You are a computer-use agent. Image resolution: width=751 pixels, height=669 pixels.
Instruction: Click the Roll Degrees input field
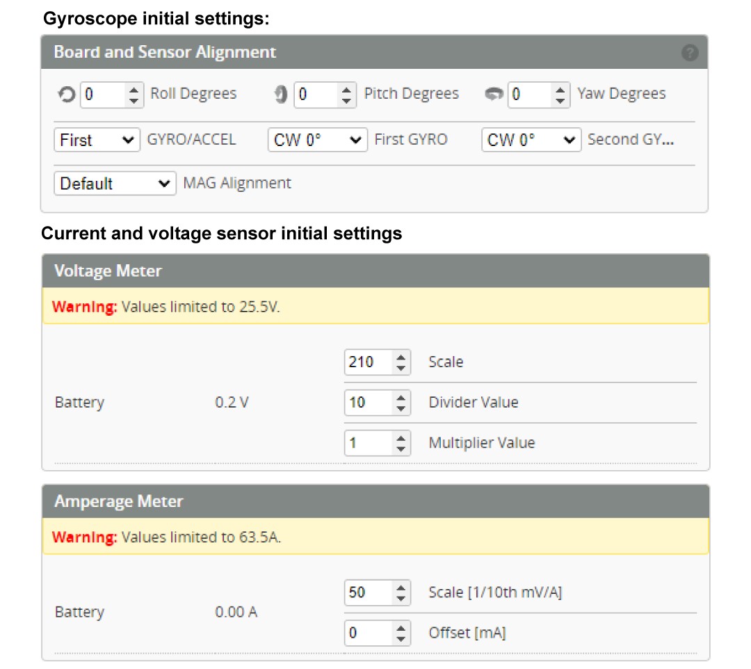[x=111, y=95]
